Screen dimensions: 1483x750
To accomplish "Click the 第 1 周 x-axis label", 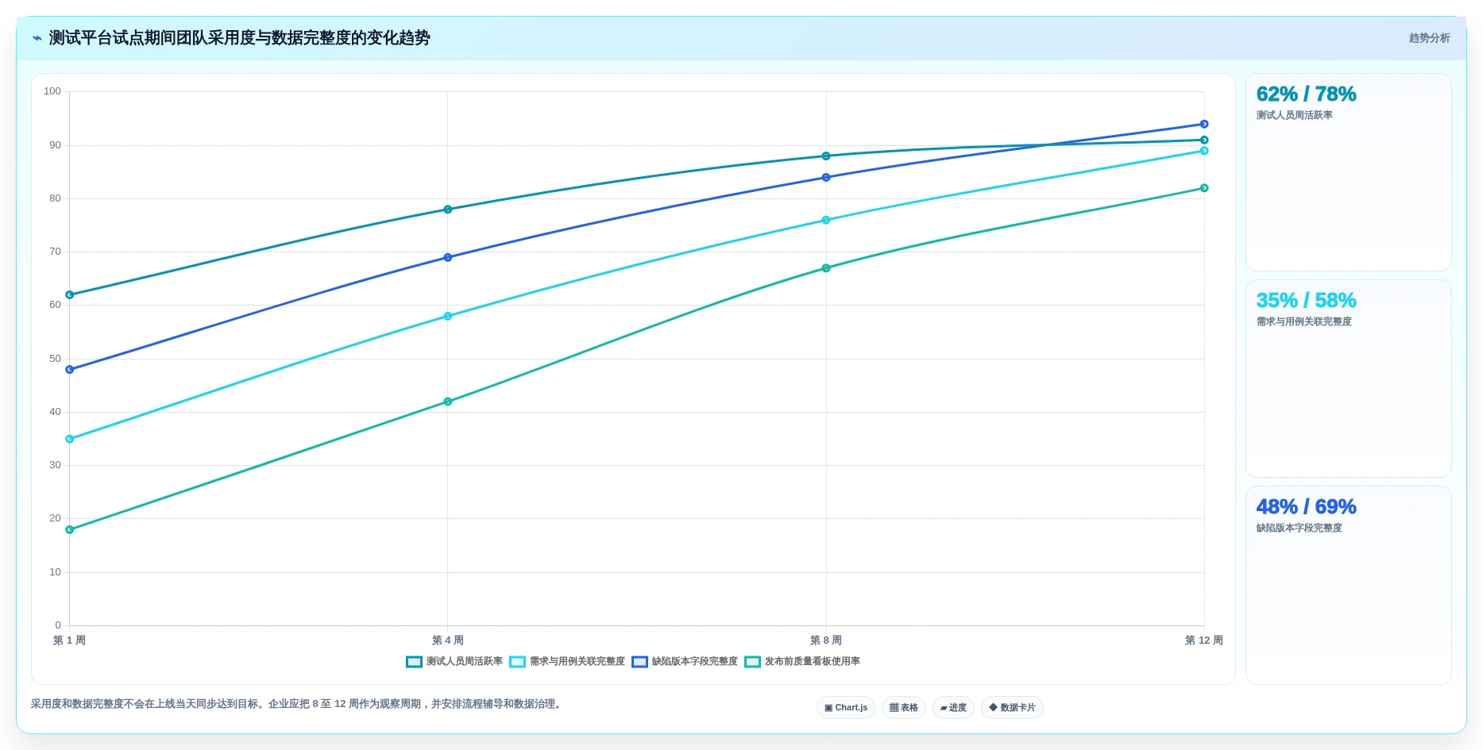I will click(x=70, y=640).
